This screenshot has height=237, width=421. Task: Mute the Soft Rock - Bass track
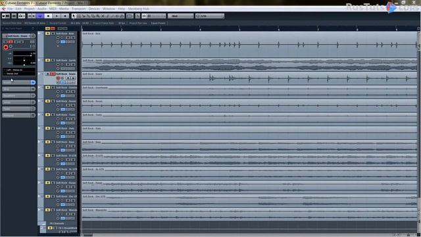[x=48, y=142]
